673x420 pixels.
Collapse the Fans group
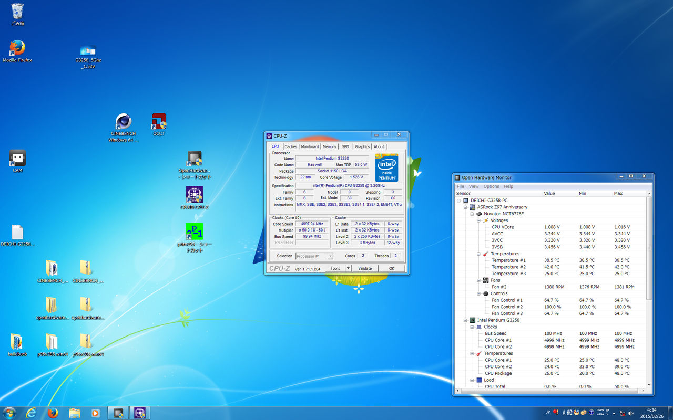point(479,280)
